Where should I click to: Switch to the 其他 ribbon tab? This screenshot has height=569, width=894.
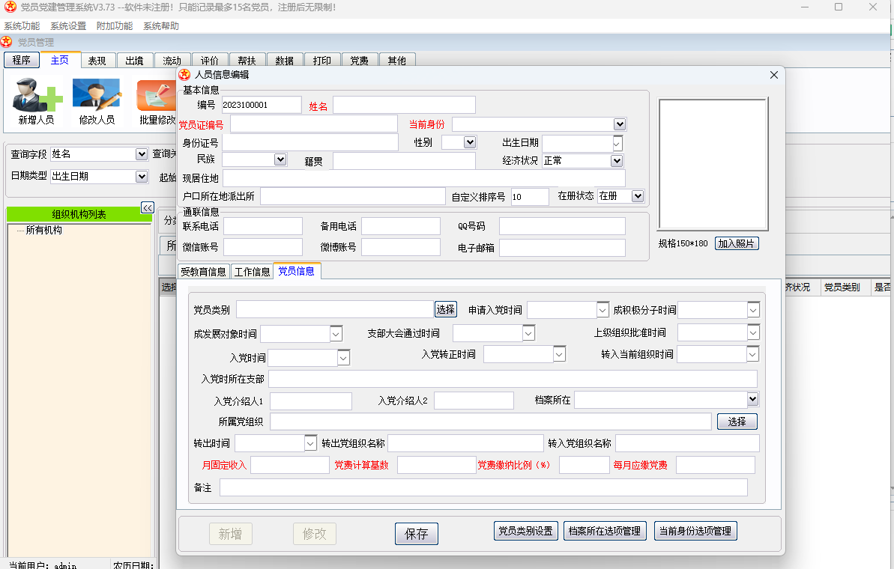coord(397,61)
